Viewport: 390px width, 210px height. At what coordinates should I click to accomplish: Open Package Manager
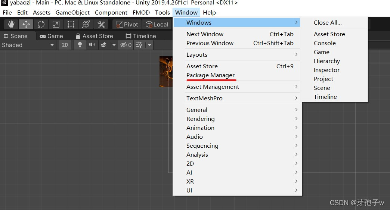pyautogui.click(x=237, y=75)
